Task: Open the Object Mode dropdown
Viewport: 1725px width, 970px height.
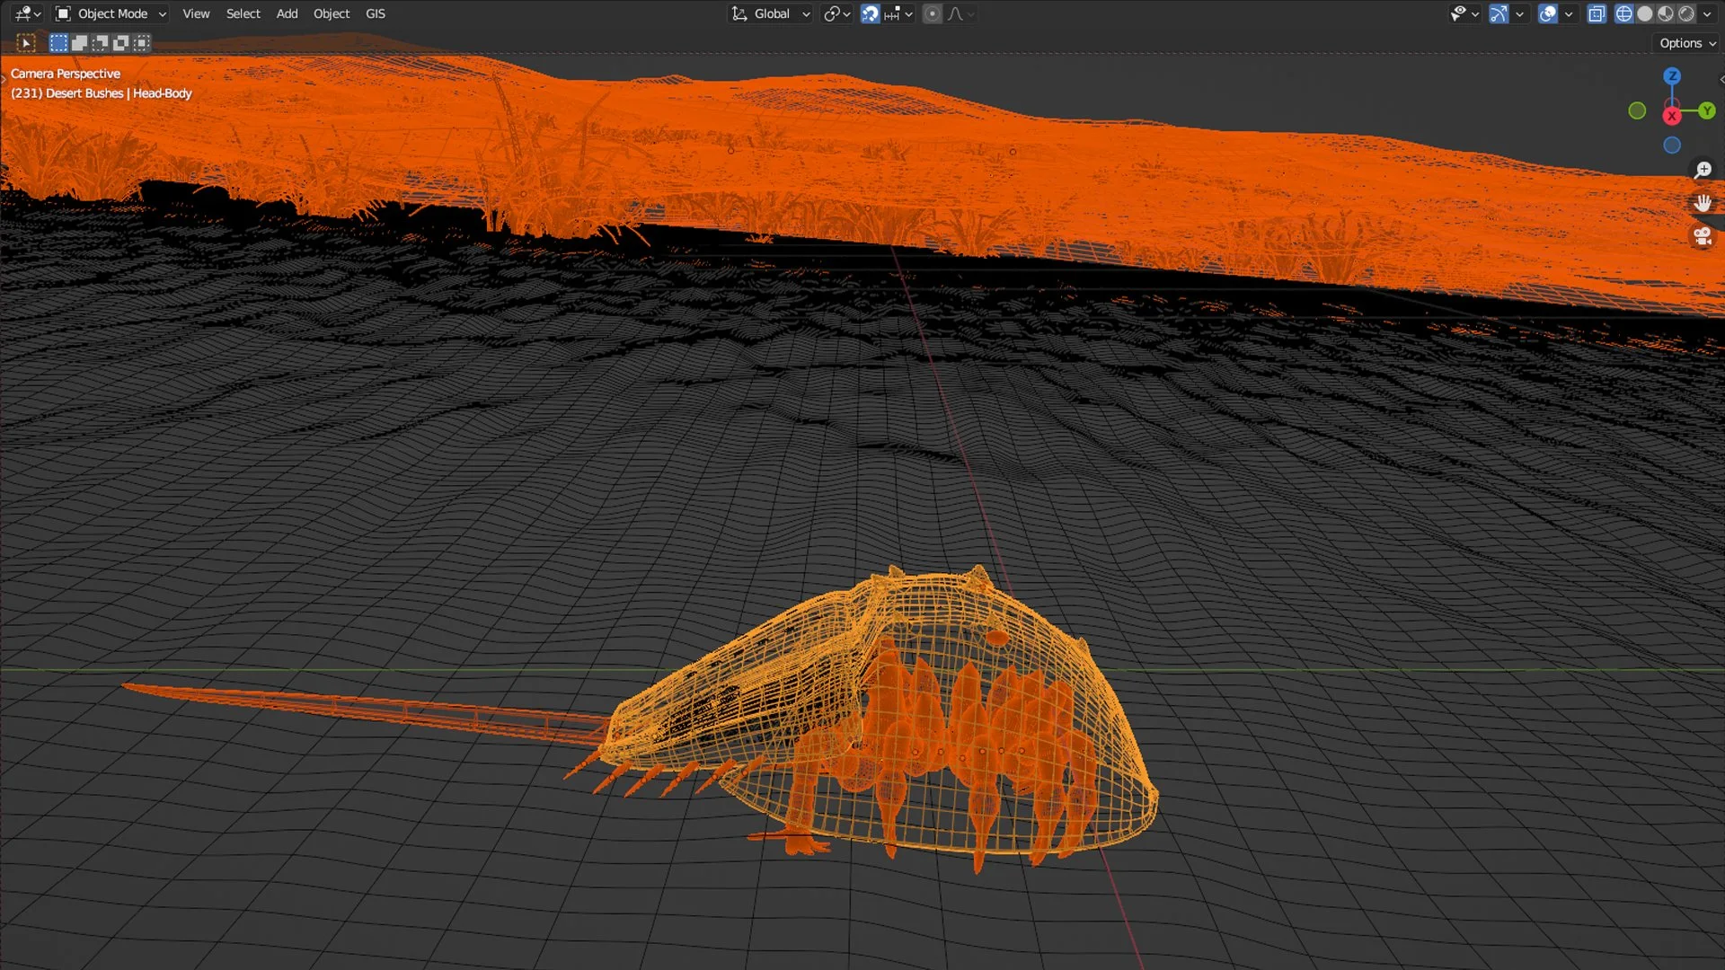Action: tap(111, 13)
